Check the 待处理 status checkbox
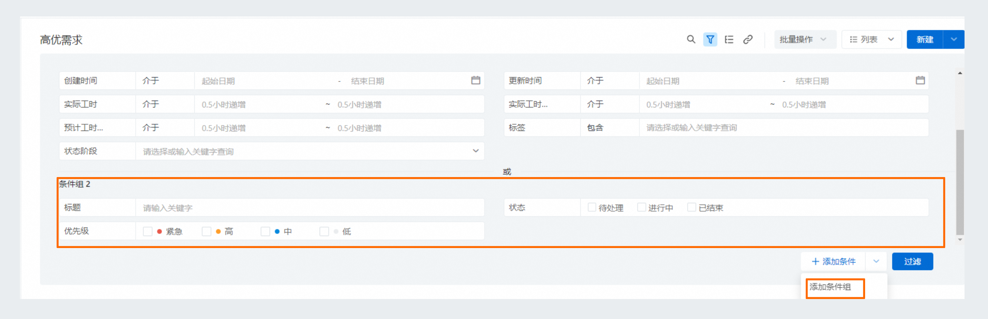Viewport: 988px width, 319px height. [592, 207]
